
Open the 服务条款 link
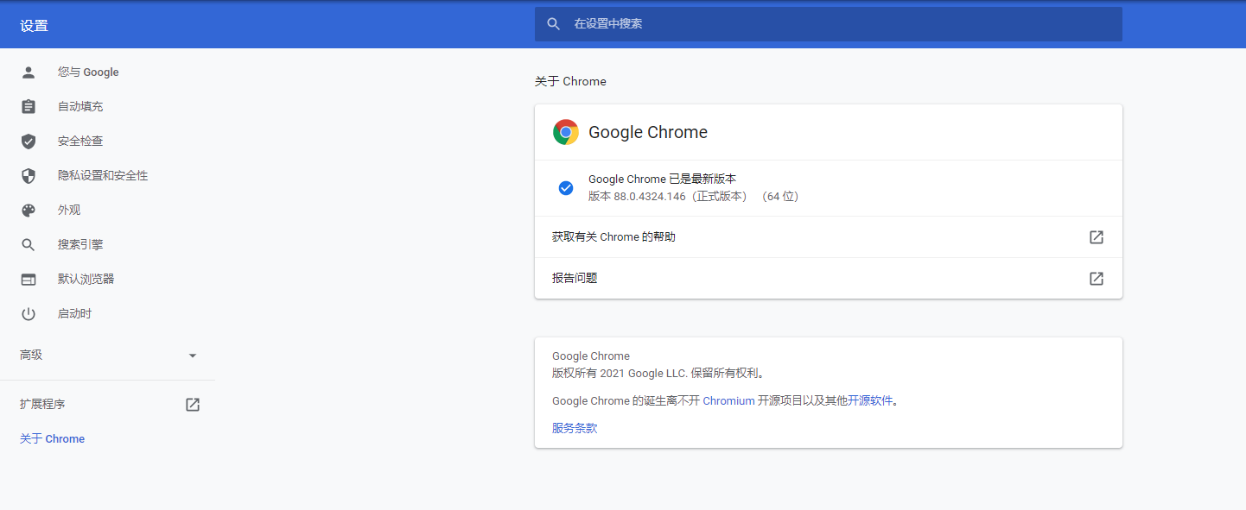click(x=575, y=428)
